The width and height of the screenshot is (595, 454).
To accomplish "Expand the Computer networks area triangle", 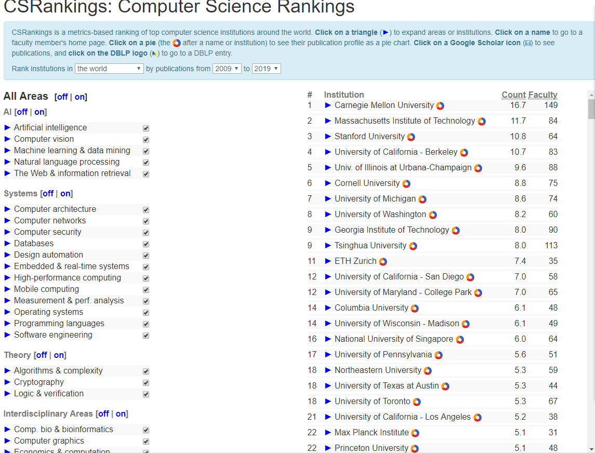I will click(7, 220).
